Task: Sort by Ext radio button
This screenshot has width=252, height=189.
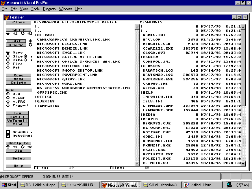Action: click(x=8, y=67)
